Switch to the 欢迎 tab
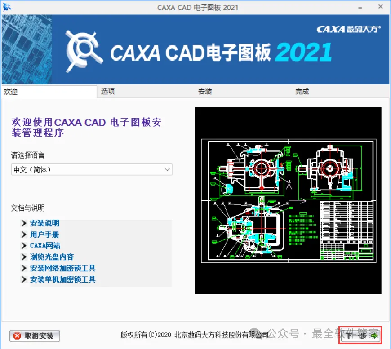Screen dimensions: 391x349 tap(49, 92)
